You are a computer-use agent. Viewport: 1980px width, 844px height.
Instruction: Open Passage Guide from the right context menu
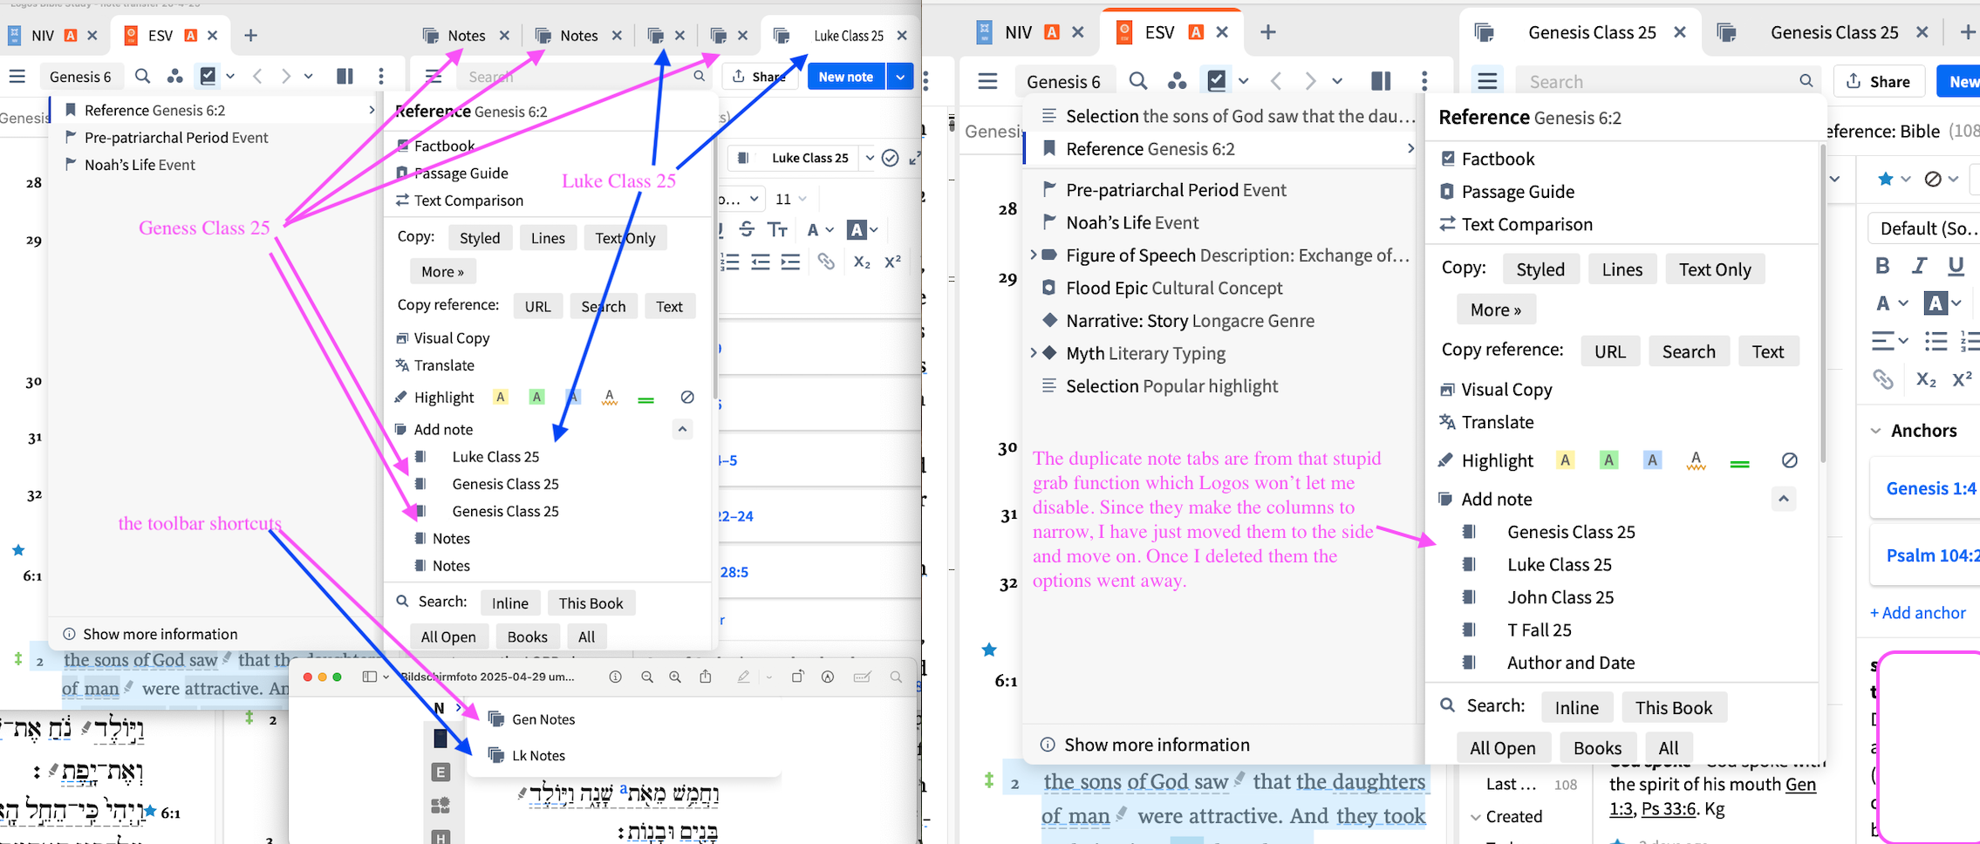1519,192
